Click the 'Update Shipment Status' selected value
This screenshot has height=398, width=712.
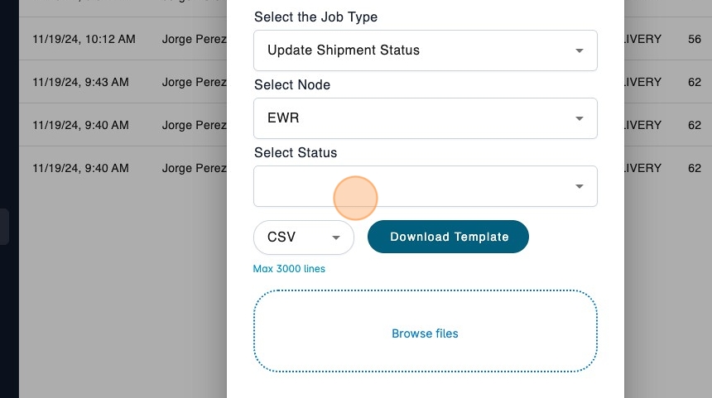[x=344, y=50]
